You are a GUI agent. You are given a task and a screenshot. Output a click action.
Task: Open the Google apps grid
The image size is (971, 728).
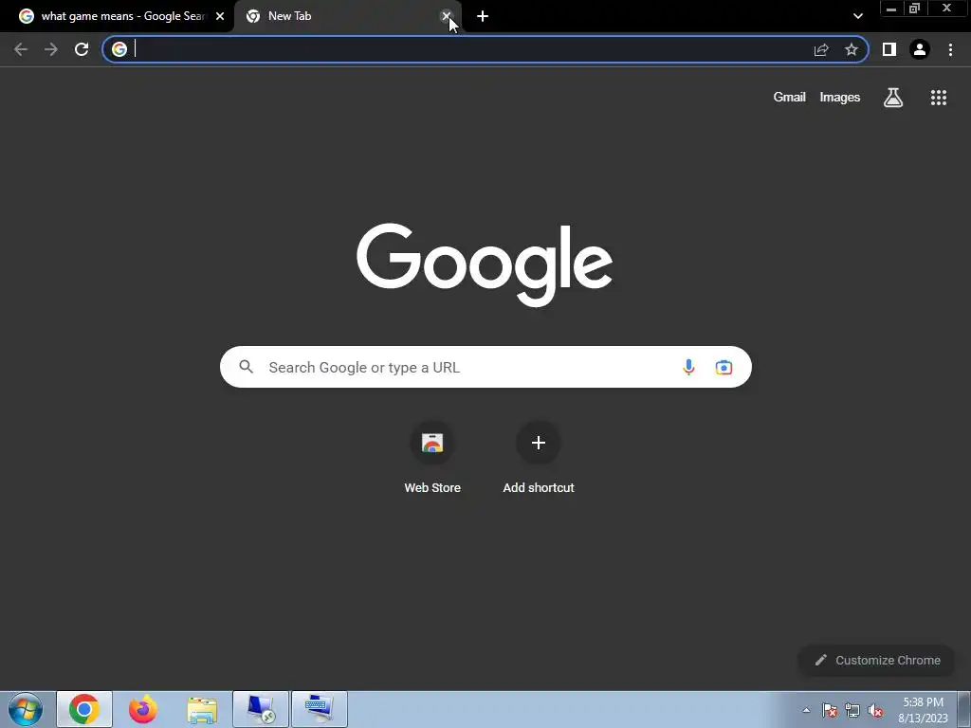tap(939, 98)
